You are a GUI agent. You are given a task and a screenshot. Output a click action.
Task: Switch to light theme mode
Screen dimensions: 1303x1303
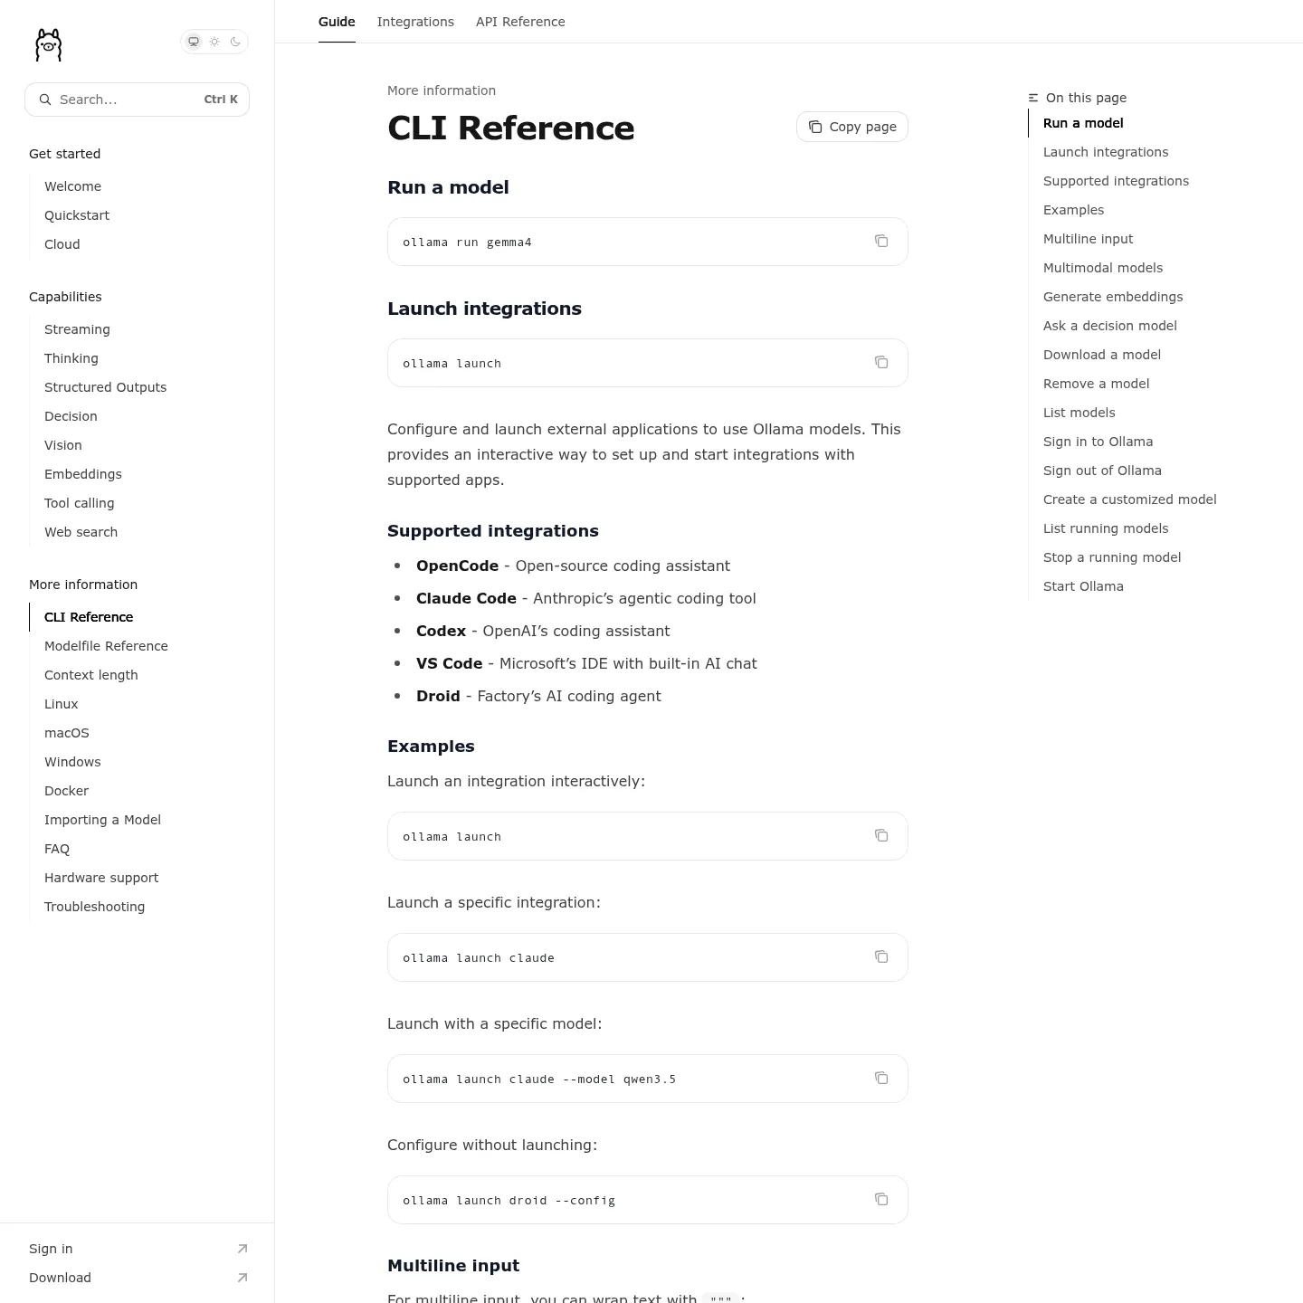click(214, 42)
